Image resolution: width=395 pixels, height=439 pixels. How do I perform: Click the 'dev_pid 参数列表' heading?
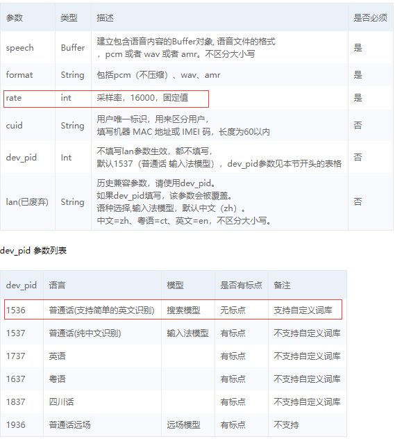click(33, 251)
